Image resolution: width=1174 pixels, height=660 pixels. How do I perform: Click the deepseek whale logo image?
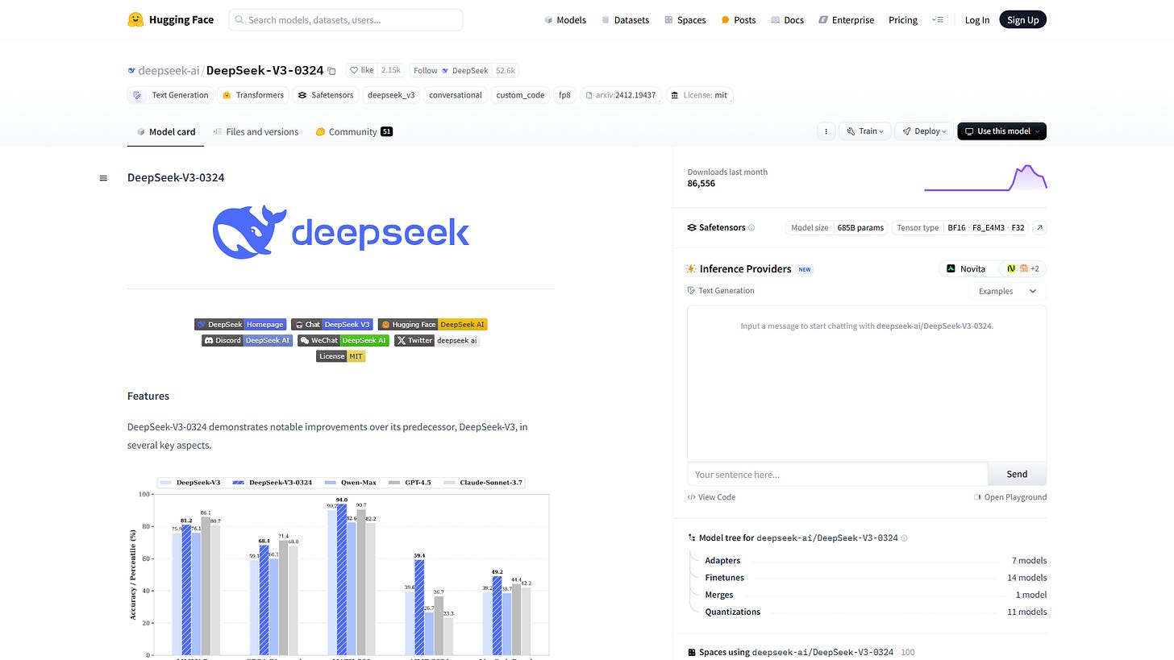click(x=340, y=232)
